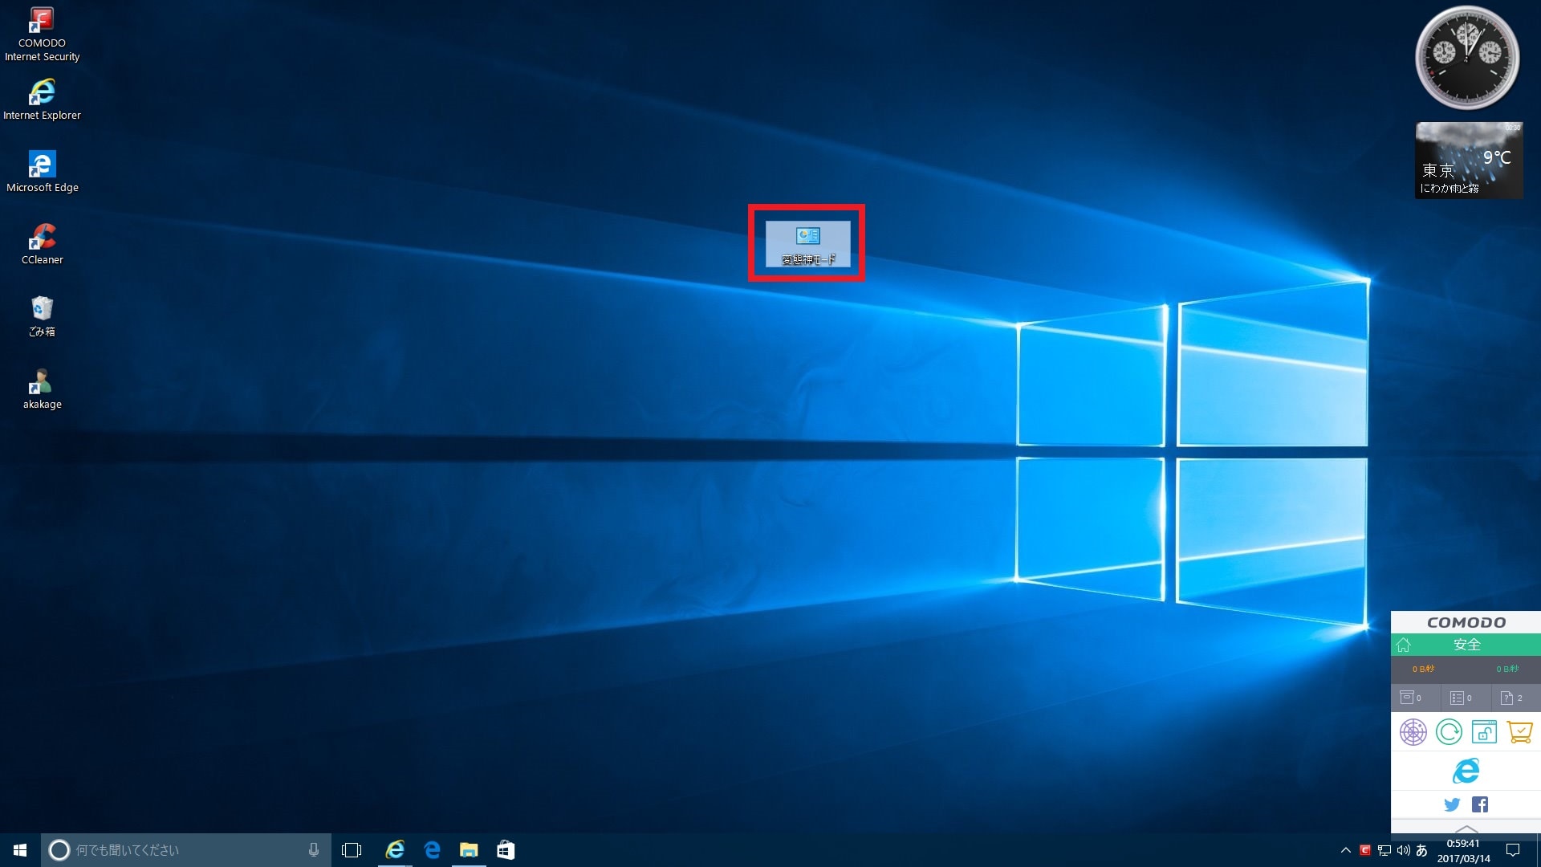Open Task View from the taskbar
The width and height of the screenshot is (1541, 867).
click(x=352, y=849)
